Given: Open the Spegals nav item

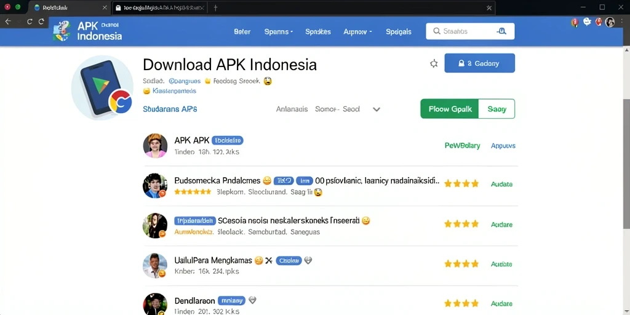Looking at the screenshot, I should pos(399,32).
